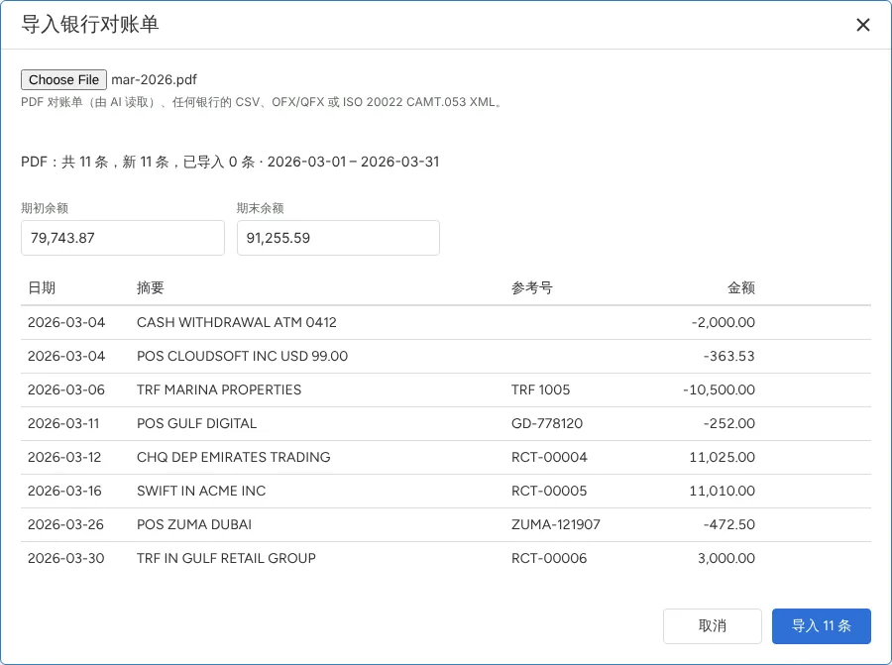
Task: Click the 金额 column header
Action: 741,287
